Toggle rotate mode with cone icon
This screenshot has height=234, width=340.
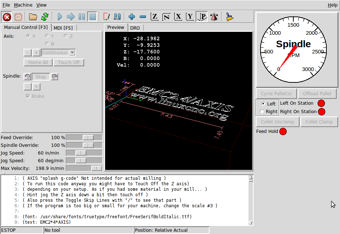(x=214, y=17)
